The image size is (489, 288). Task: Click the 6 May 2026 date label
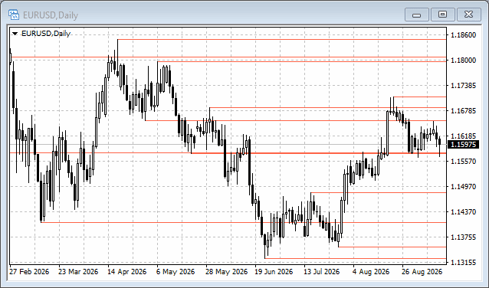click(176, 272)
